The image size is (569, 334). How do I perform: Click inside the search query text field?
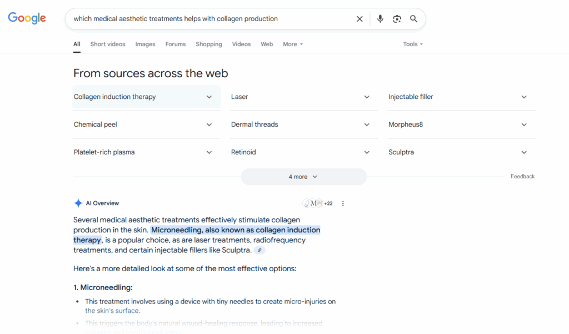211,19
